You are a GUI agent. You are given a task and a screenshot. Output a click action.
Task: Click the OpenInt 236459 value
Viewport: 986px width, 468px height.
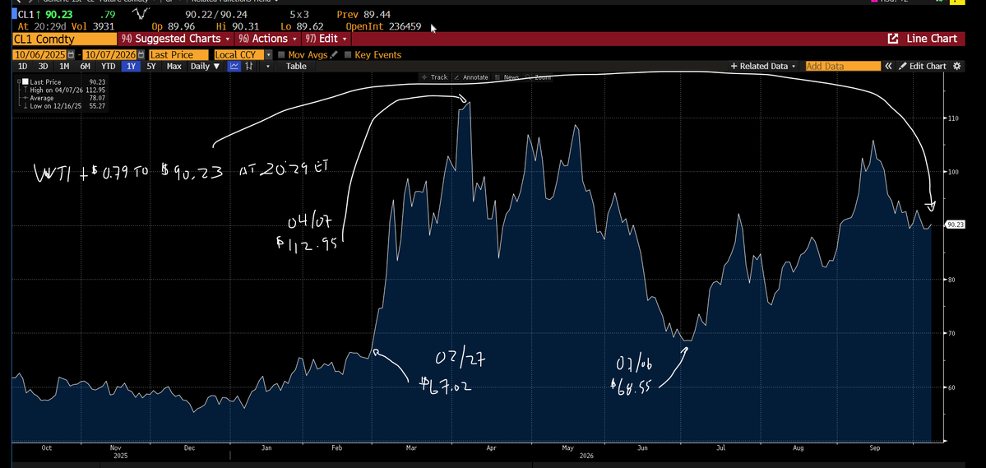383,26
